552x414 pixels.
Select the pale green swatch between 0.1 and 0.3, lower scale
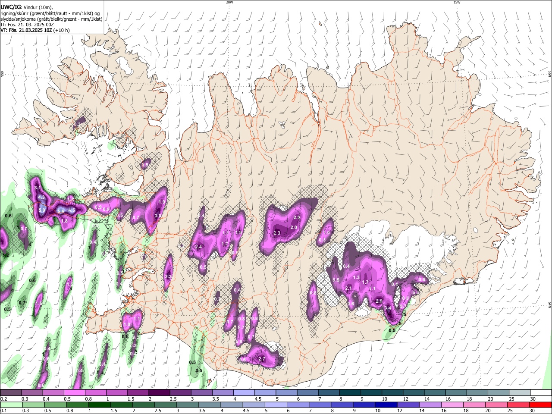11,405
